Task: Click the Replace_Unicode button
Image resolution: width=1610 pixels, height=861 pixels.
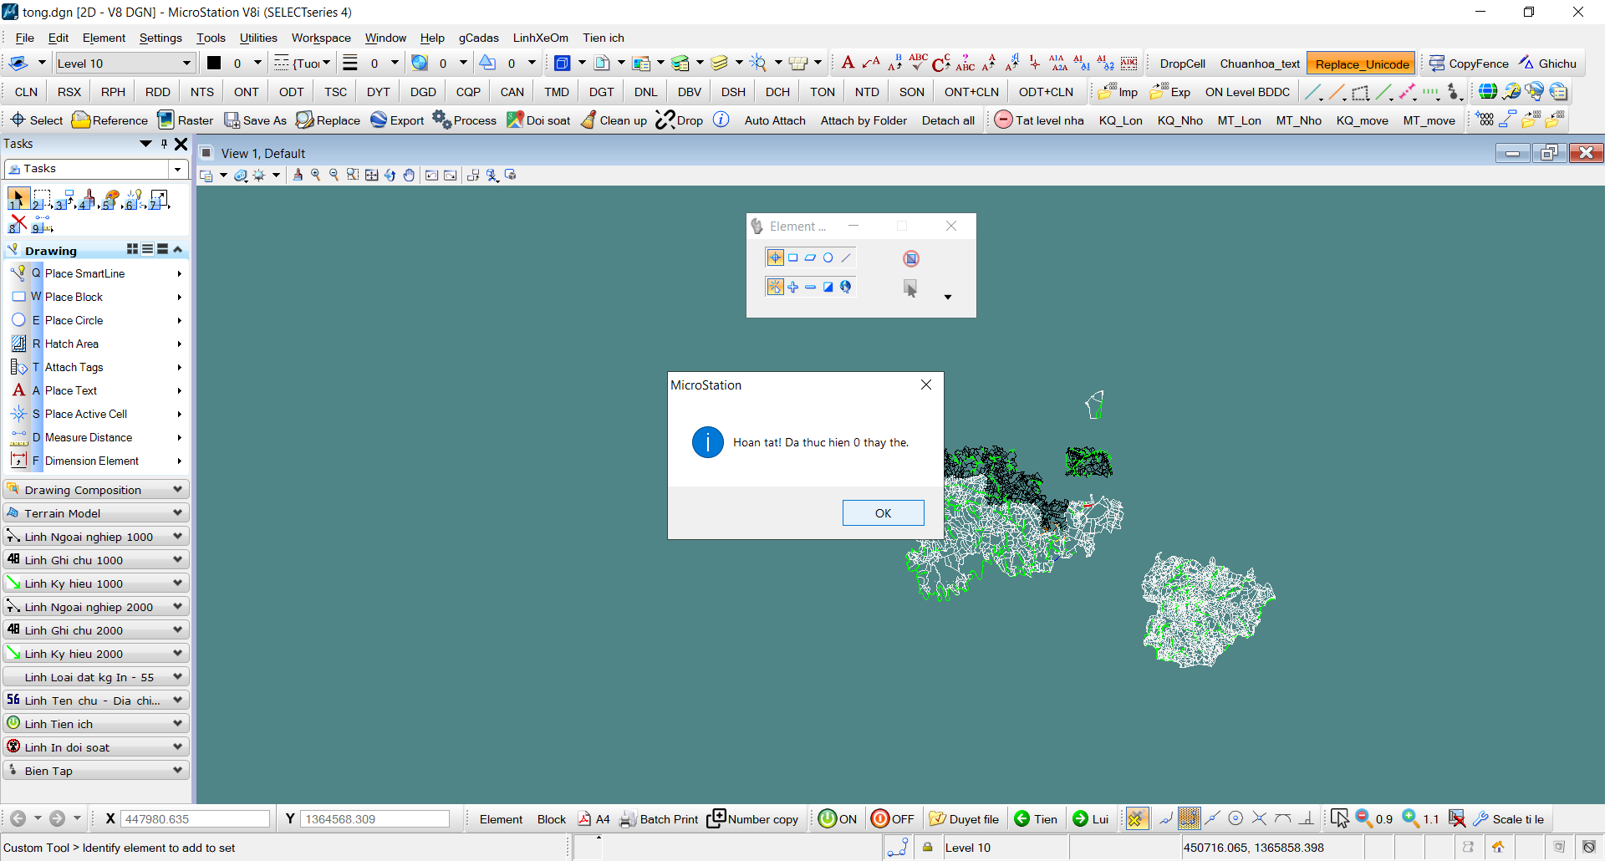Action: point(1361,64)
